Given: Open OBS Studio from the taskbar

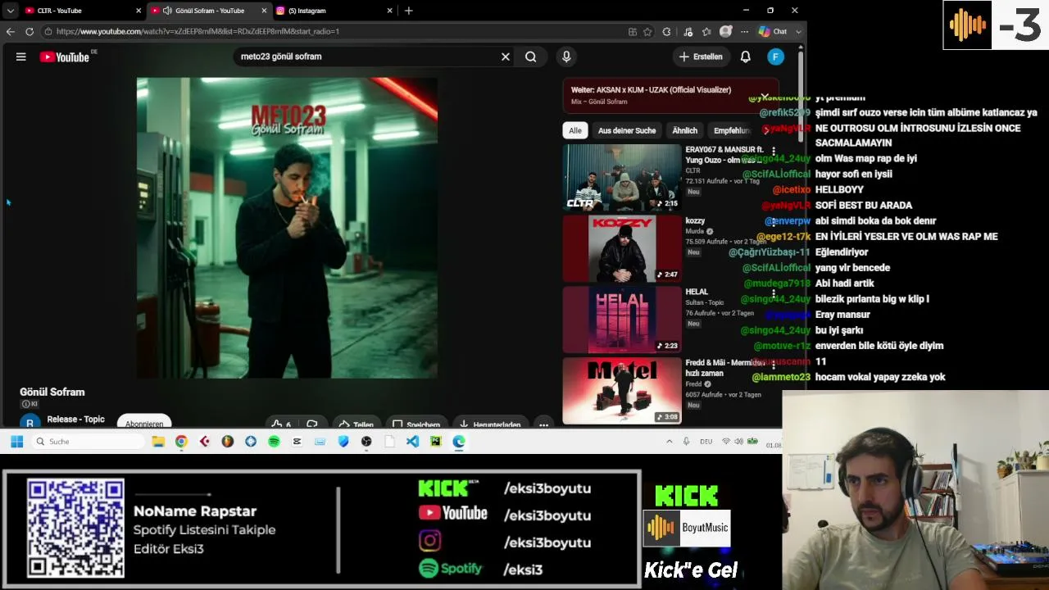Looking at the screenshot, I should (x=366, y=442).
